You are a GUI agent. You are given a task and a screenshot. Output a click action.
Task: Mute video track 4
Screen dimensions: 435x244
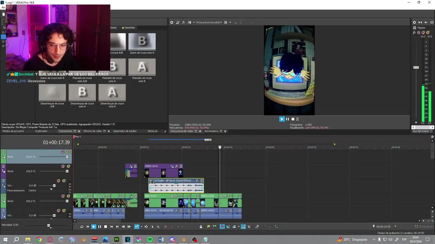click(x=63, y=196)
